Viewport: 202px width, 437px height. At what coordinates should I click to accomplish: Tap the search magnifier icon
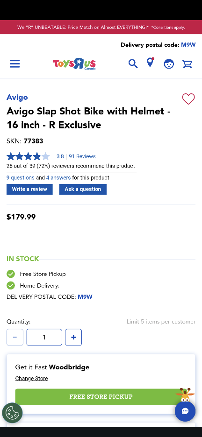[133, 64]
